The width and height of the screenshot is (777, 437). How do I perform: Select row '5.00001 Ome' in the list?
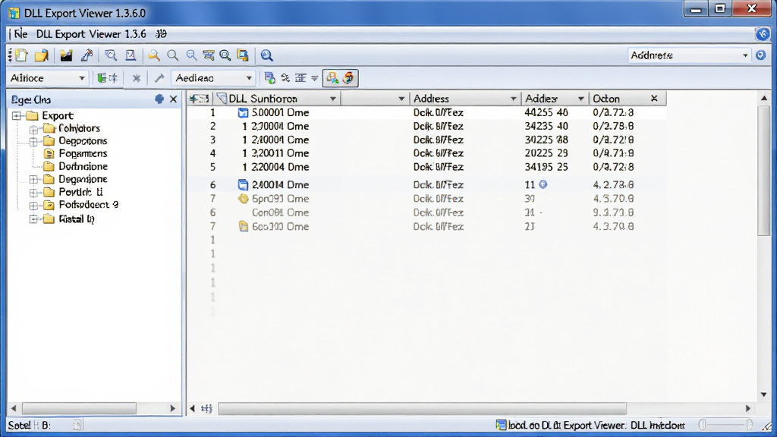(426, 112)
